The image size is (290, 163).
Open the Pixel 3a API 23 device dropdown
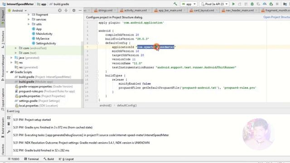214,4
